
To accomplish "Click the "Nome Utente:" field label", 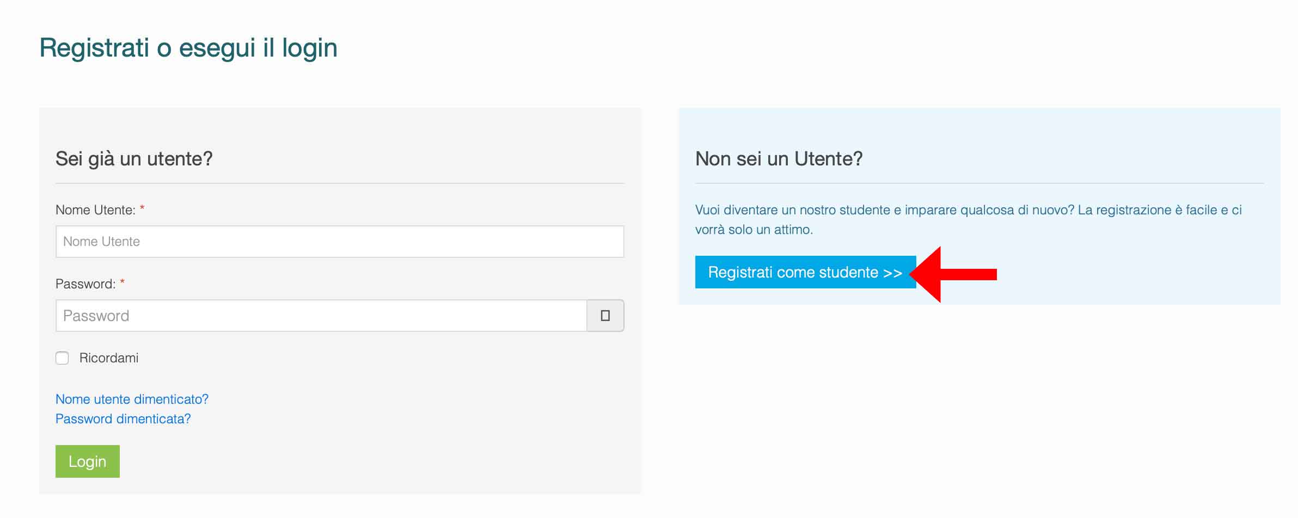I will click(95, 210).
